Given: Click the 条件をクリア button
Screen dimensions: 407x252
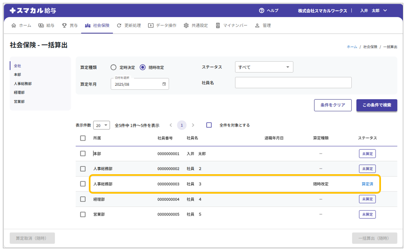Looking at the screenshot, I should (x=333, y=105).
